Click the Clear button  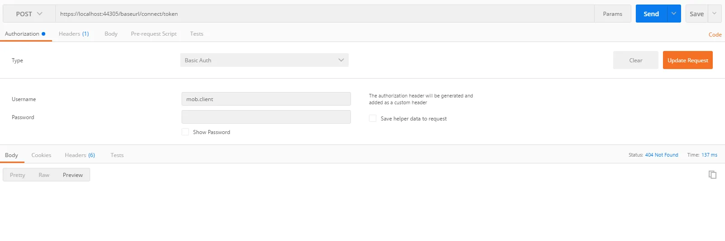[x=635, y=60]
